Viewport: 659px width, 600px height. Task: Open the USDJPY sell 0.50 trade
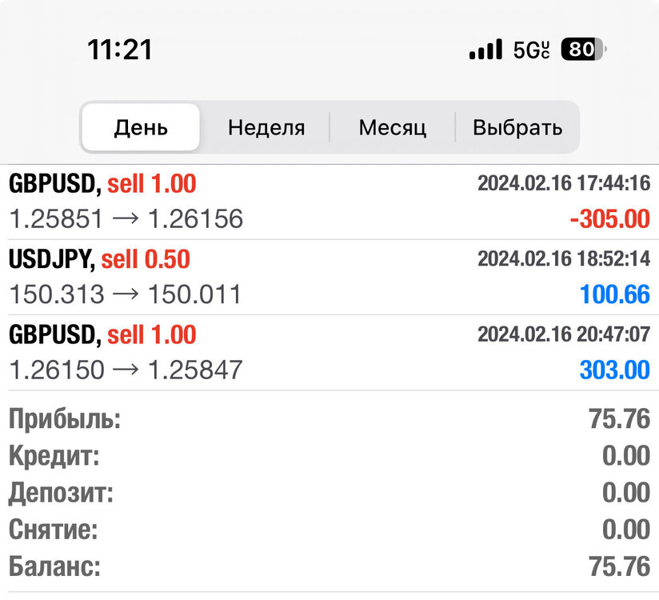pos(329,277)
